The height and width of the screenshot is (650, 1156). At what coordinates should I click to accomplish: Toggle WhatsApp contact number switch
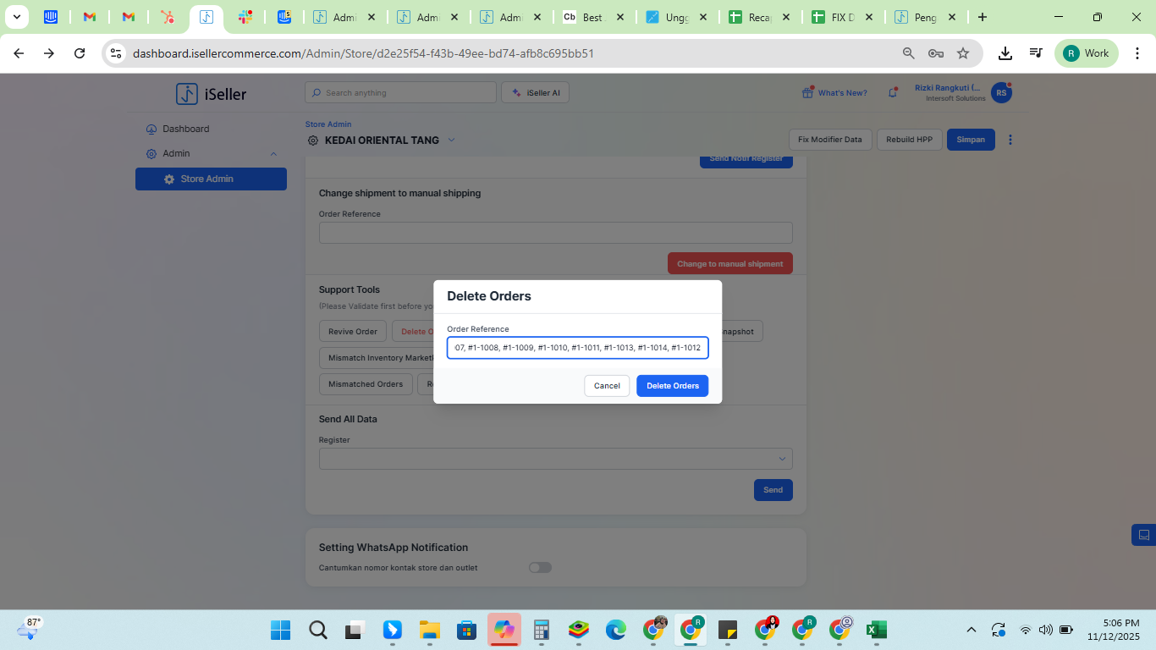pos(540,568)
